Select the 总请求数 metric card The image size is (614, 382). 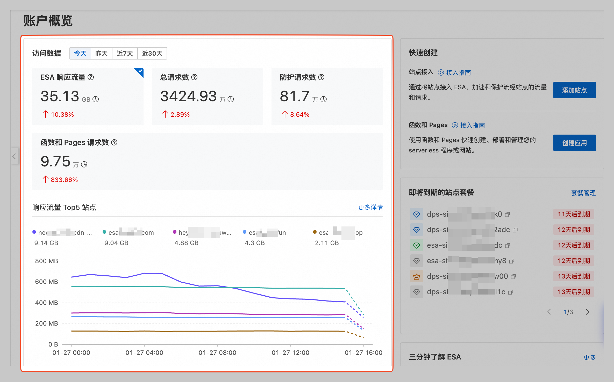pyautogui.click(x=207, y=96)
